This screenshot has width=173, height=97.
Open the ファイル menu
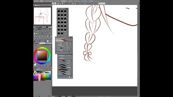coord(36,1)
